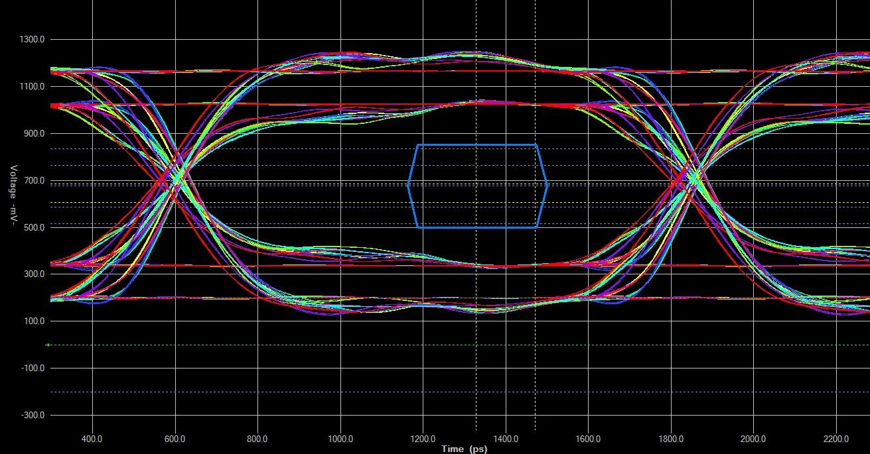The height and width of the screenshot is (454, 870).
Task: Click the 700.0 voltage tick label
Action: pyautogui.click(x=33, y=181)
